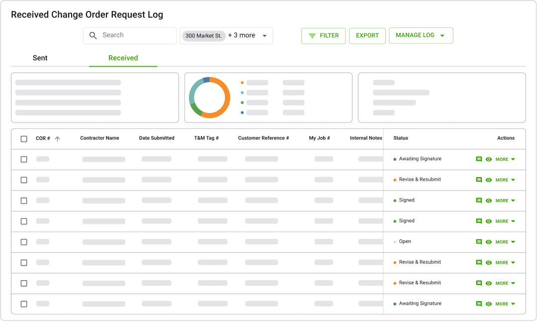The image size is (537, 323).
Task: Switch to the Sent tab
Action: 40,58
